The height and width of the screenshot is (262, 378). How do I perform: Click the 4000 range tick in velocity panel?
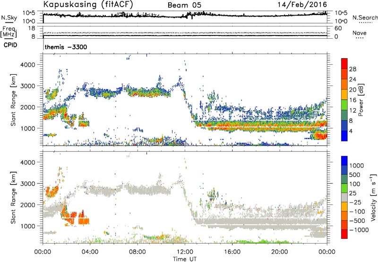(x=27, y=162)
